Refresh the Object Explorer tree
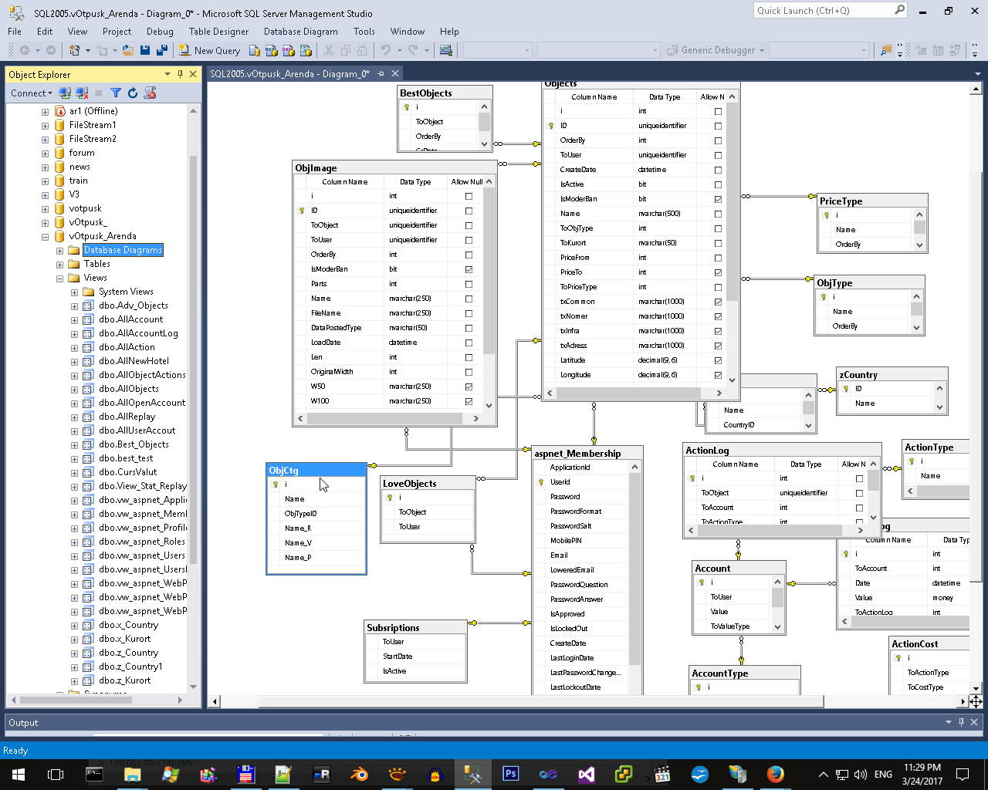988x790 pixels. (x=133, y=93)
